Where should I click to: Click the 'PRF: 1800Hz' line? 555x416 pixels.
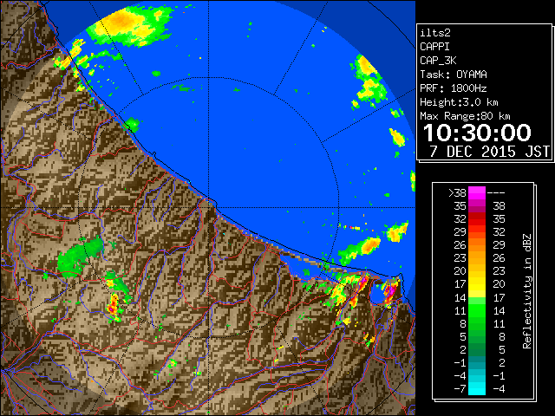[454, 88]
